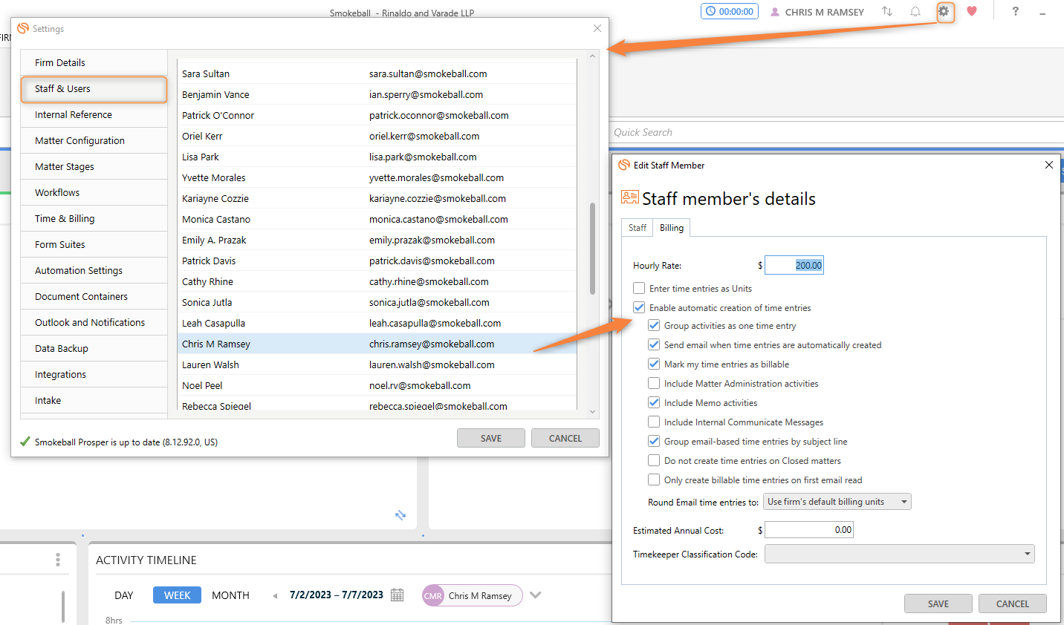The height and width of the screenshot is (625, 1064).
Task: Click the timer 00:00:00 button
Action: tap(730, 11)
